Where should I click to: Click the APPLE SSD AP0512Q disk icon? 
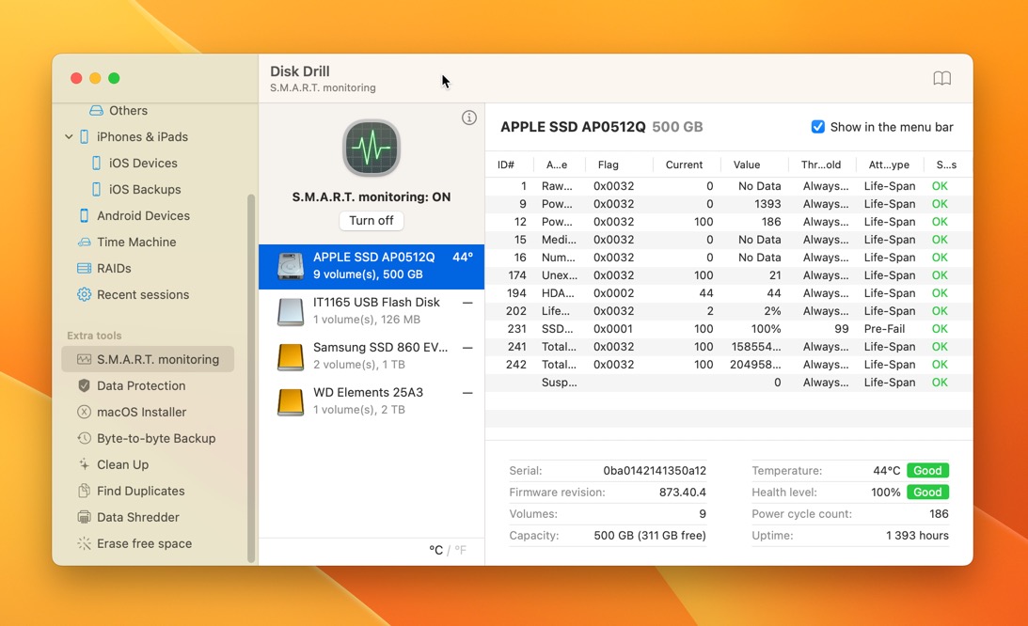point(290,266)
